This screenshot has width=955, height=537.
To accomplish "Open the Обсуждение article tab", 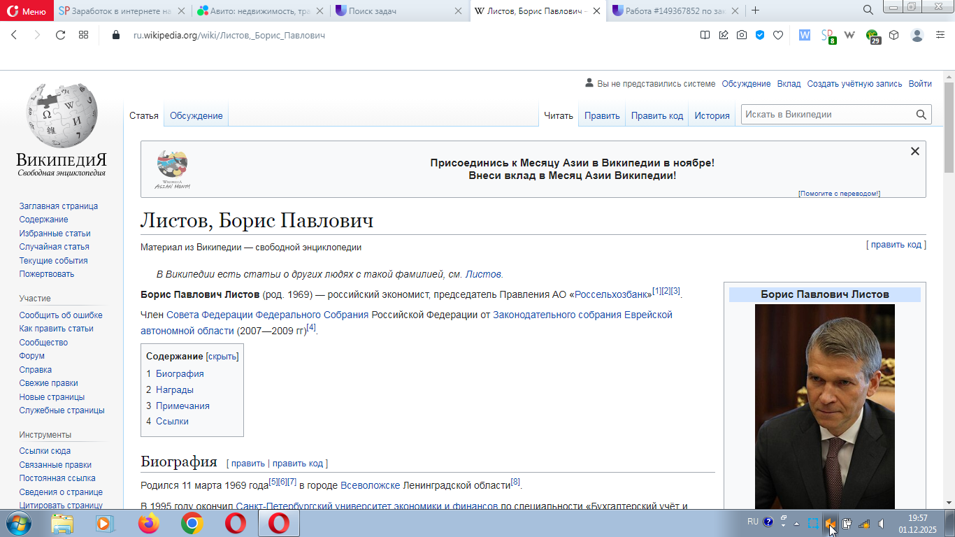I will (196, 116).
